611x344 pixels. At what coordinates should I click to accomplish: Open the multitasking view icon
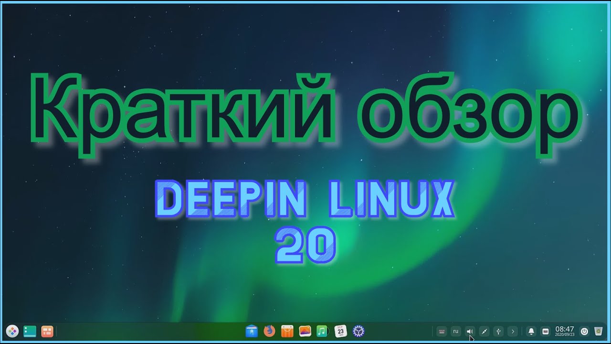[47, 331]
